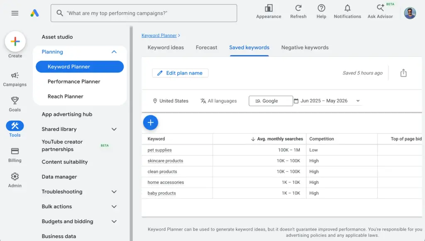Sort by the Competition column header
This screenshot has height=241, width=425.
pos(322,139)
